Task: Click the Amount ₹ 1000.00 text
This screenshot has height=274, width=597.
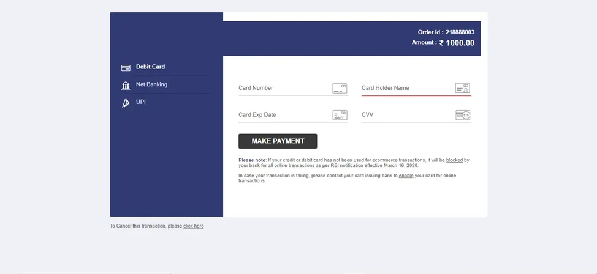Action: point(443,43)
